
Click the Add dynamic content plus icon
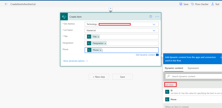(x=157, y=55)
